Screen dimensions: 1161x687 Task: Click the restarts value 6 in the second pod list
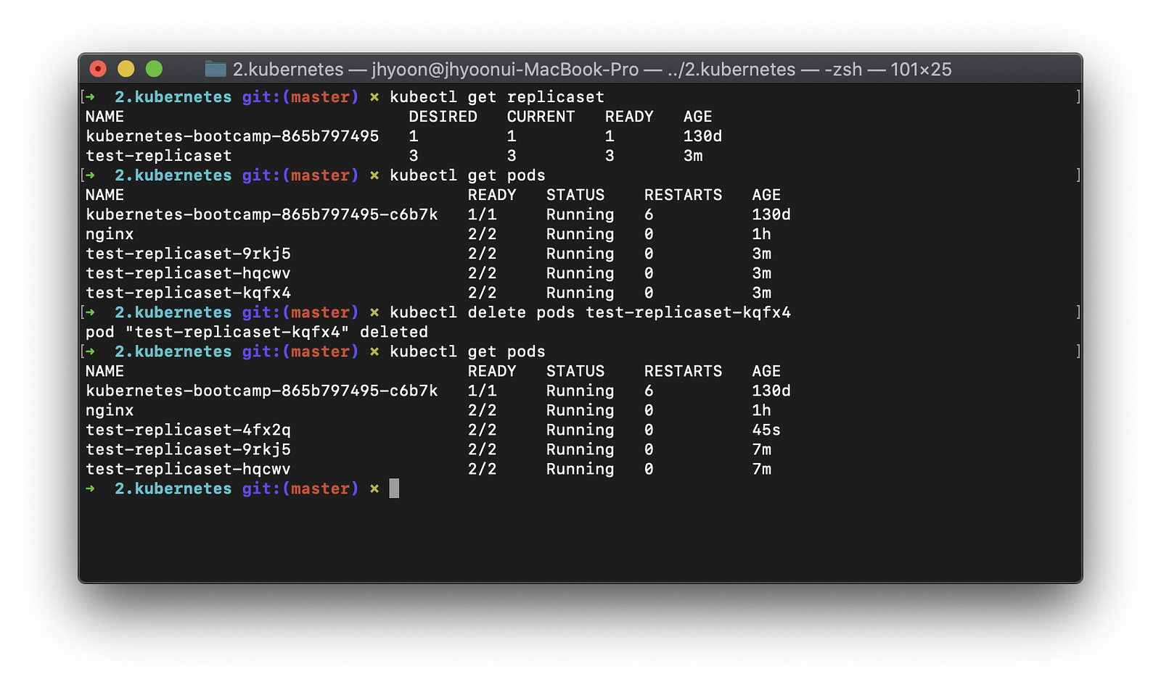click(649, 391)
